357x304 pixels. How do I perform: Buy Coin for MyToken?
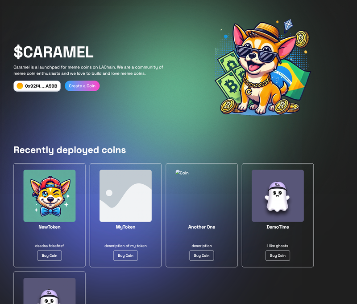coord(125,255)
